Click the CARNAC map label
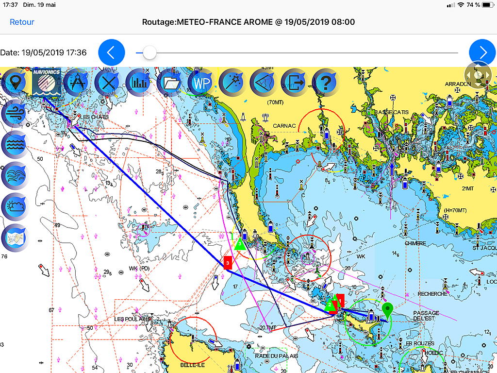 [x=284, y=126]
